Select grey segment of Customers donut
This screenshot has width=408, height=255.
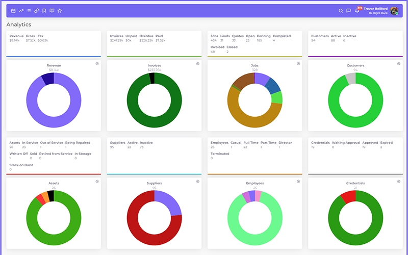(x=351, y=79)
